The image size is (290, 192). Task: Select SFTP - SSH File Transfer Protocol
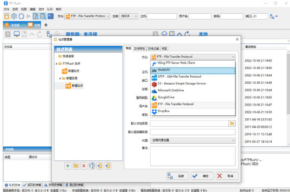click(193, 77)
